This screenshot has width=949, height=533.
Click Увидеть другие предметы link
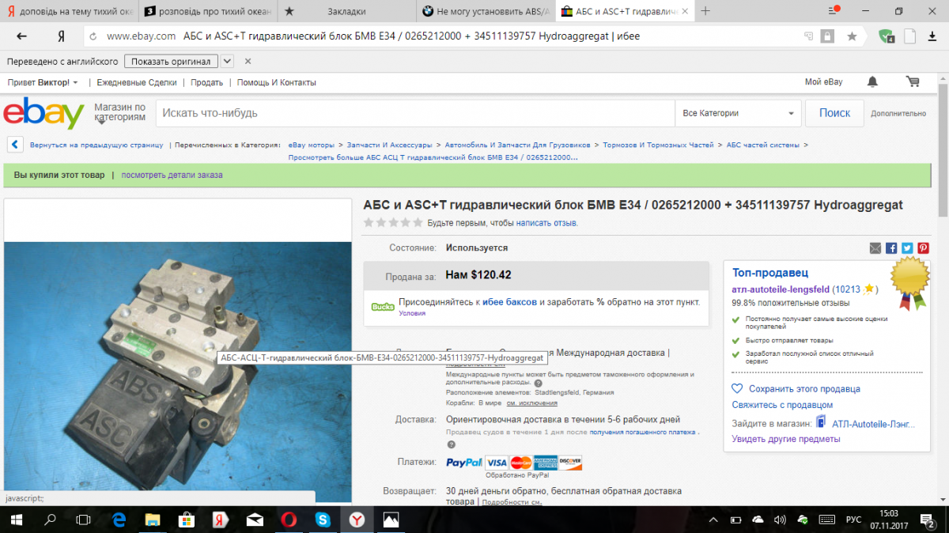[x=786, y=439]
